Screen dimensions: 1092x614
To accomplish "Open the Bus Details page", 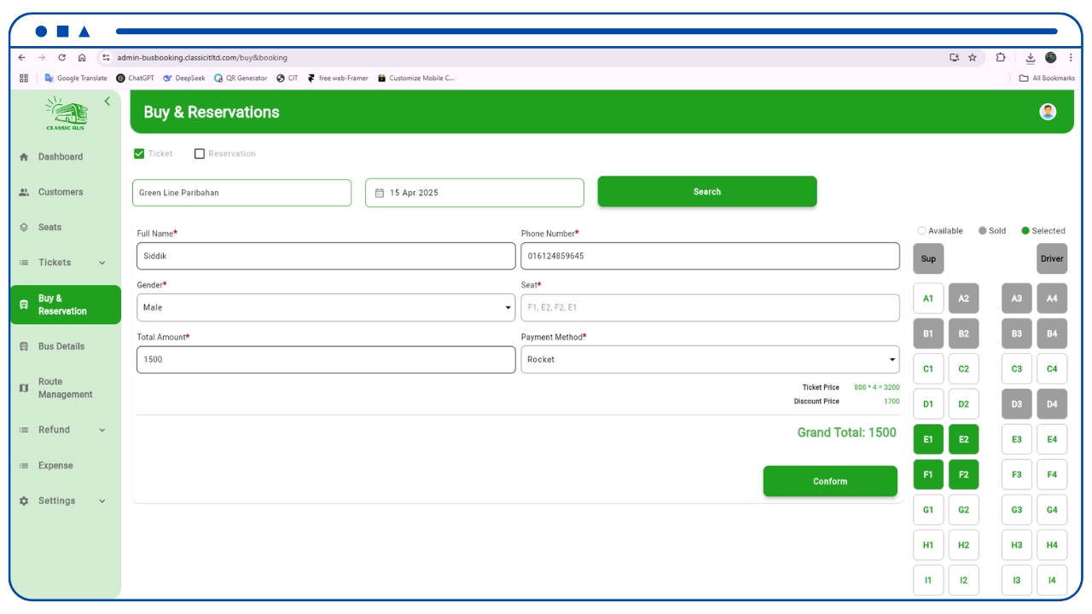I will [61, 346].
